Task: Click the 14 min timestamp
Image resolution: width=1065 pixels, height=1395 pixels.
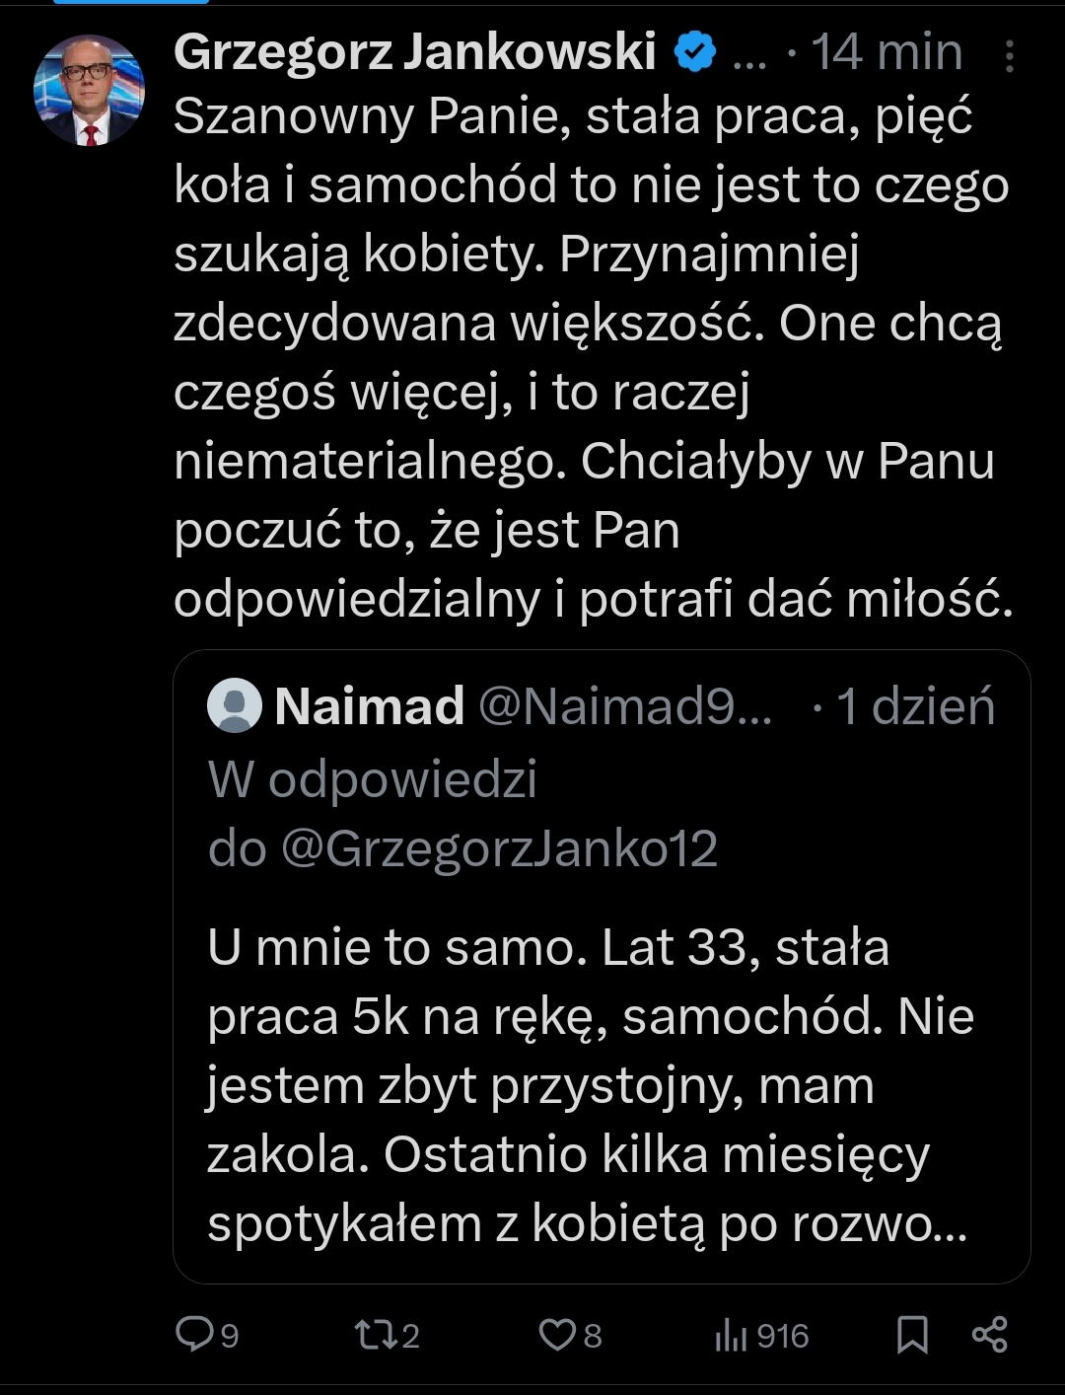Action: tap(887, 52)
